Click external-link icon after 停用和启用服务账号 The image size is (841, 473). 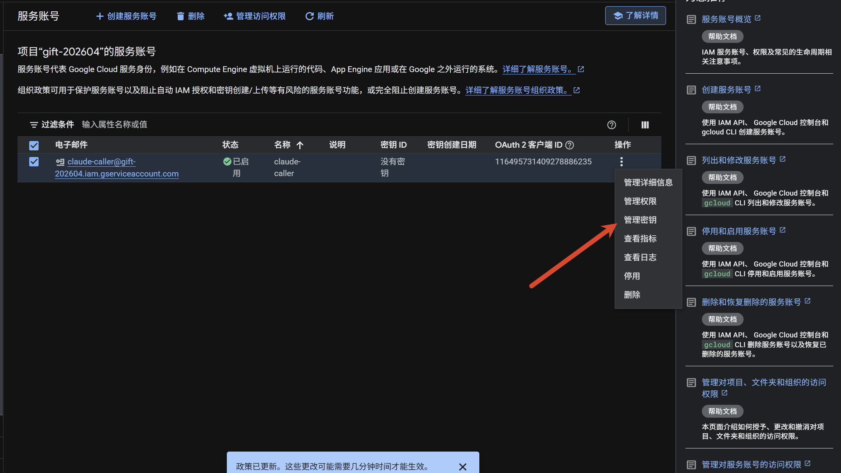pyautogui.click(x=783, y=230)
